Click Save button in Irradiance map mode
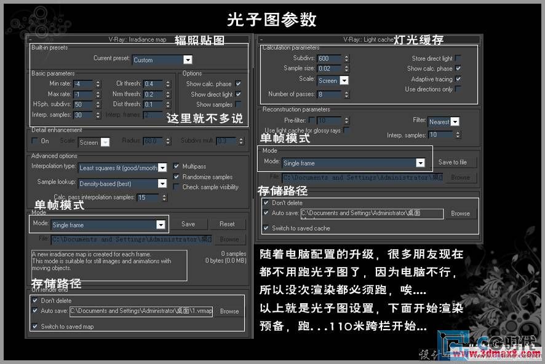Screen dimensions: 545x364 click(x=188, y=224)
